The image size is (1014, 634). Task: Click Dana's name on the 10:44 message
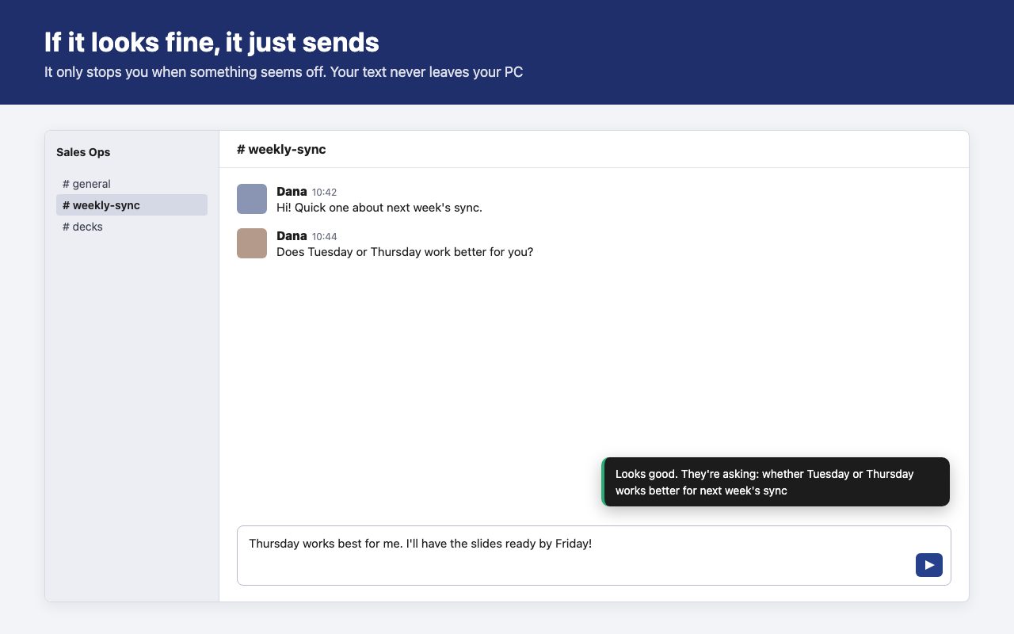click(292, 236)
